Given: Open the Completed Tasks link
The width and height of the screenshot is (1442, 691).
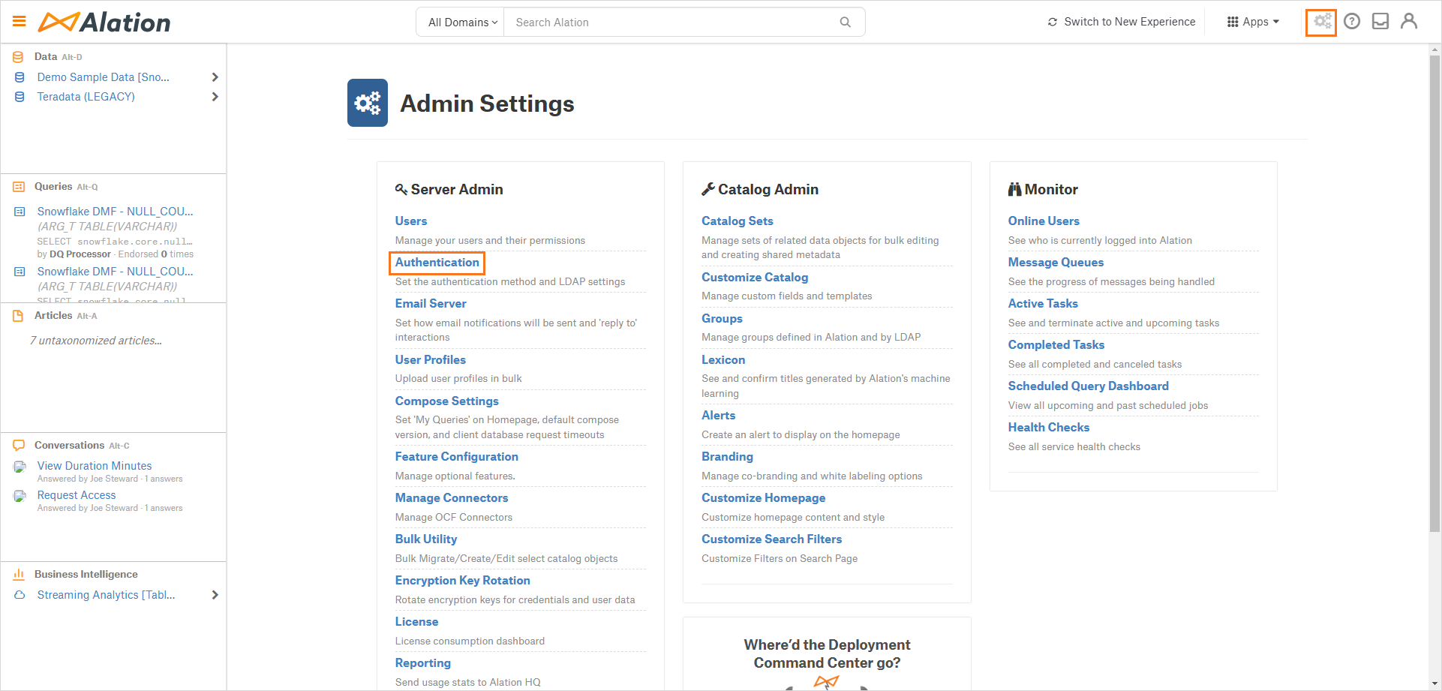Looking at the screenshot, I should tap(1056, 345).
